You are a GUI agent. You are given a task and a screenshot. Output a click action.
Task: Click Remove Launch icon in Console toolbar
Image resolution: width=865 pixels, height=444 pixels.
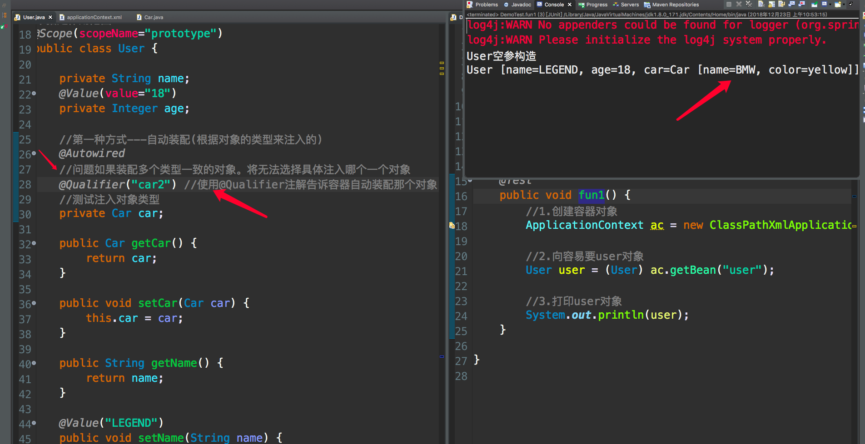(739, 4)
